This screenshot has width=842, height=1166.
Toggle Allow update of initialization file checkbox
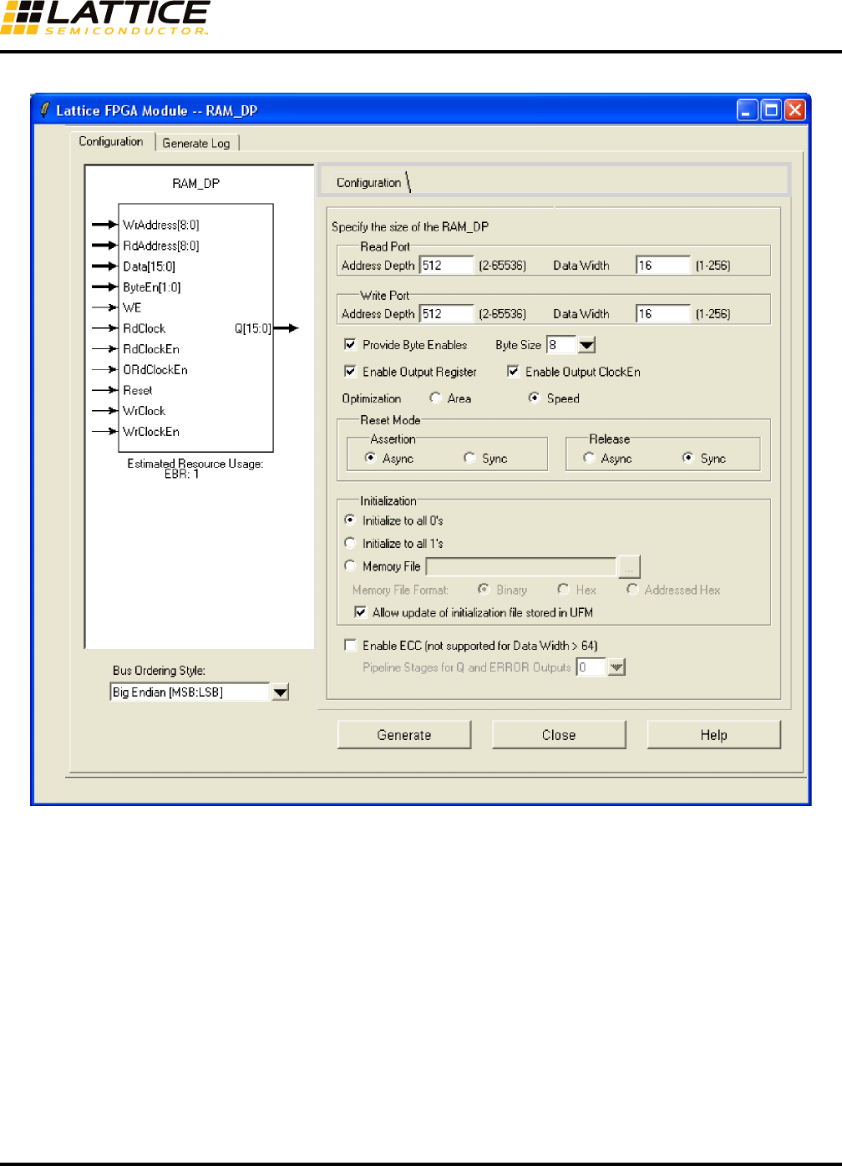(x=360, y=611)
